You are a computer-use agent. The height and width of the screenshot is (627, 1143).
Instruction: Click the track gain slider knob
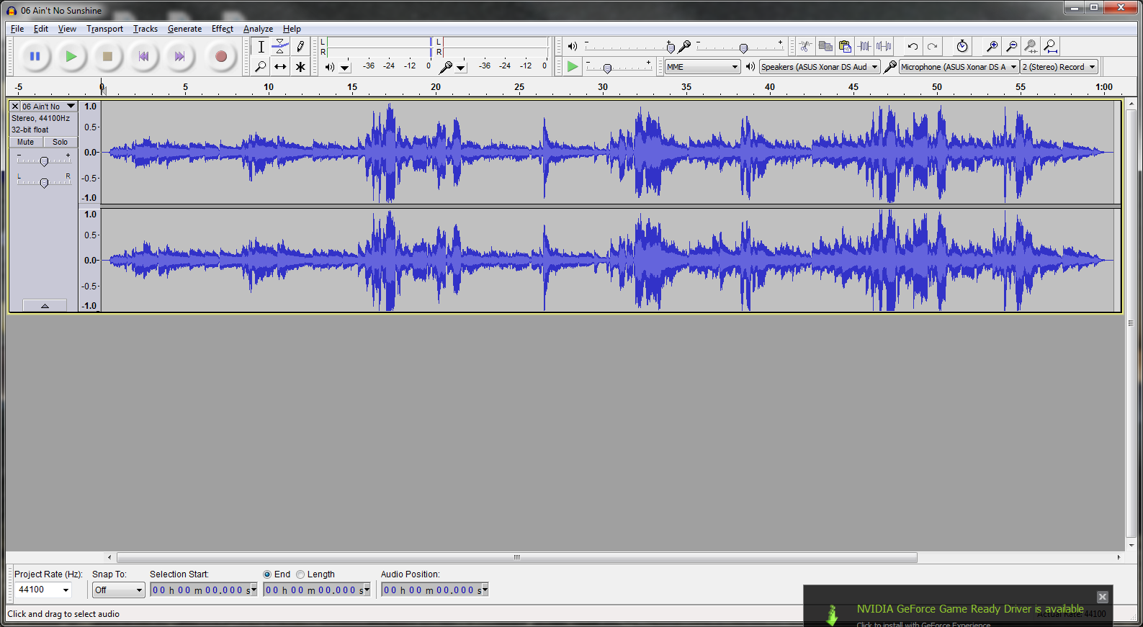coord(44,161)
